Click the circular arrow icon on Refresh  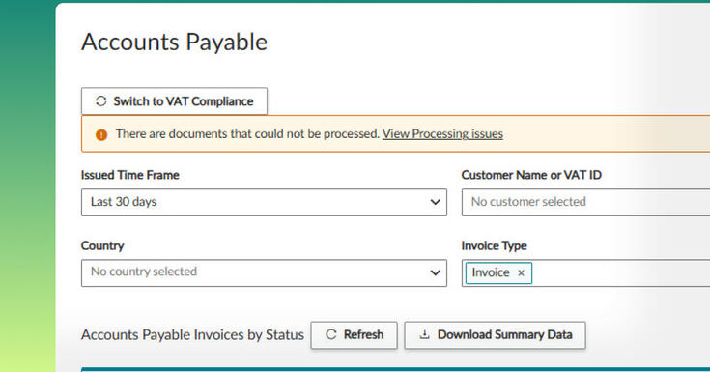[331, 334]
